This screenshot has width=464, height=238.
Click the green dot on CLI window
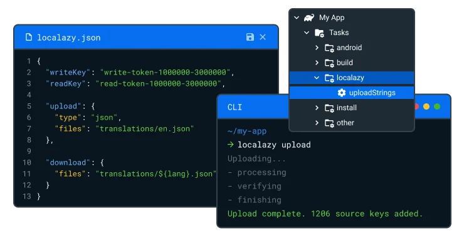pos(437,106)
